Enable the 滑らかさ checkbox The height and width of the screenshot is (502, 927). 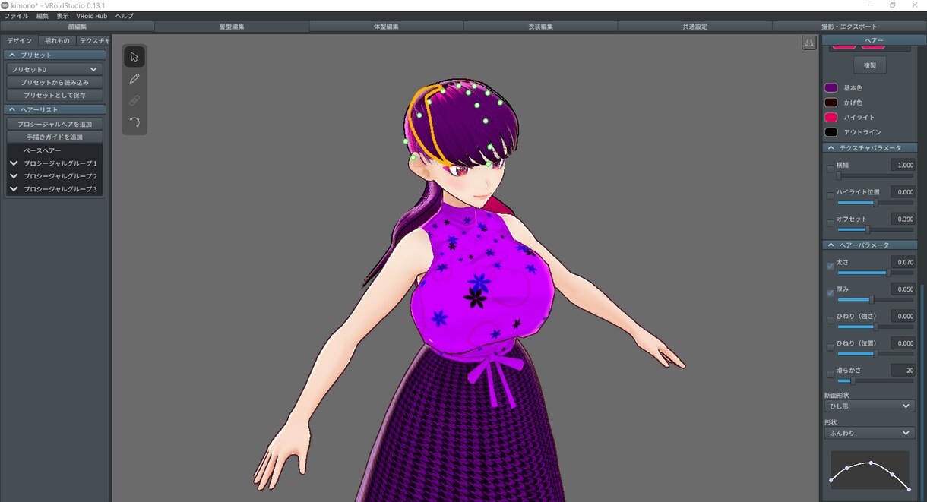(830, 374)
